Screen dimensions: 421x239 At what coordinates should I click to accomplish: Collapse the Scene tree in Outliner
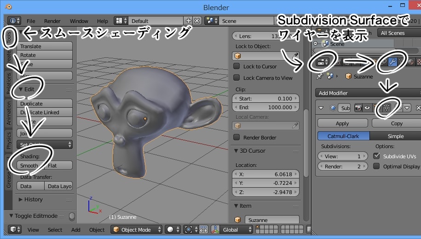316,44
